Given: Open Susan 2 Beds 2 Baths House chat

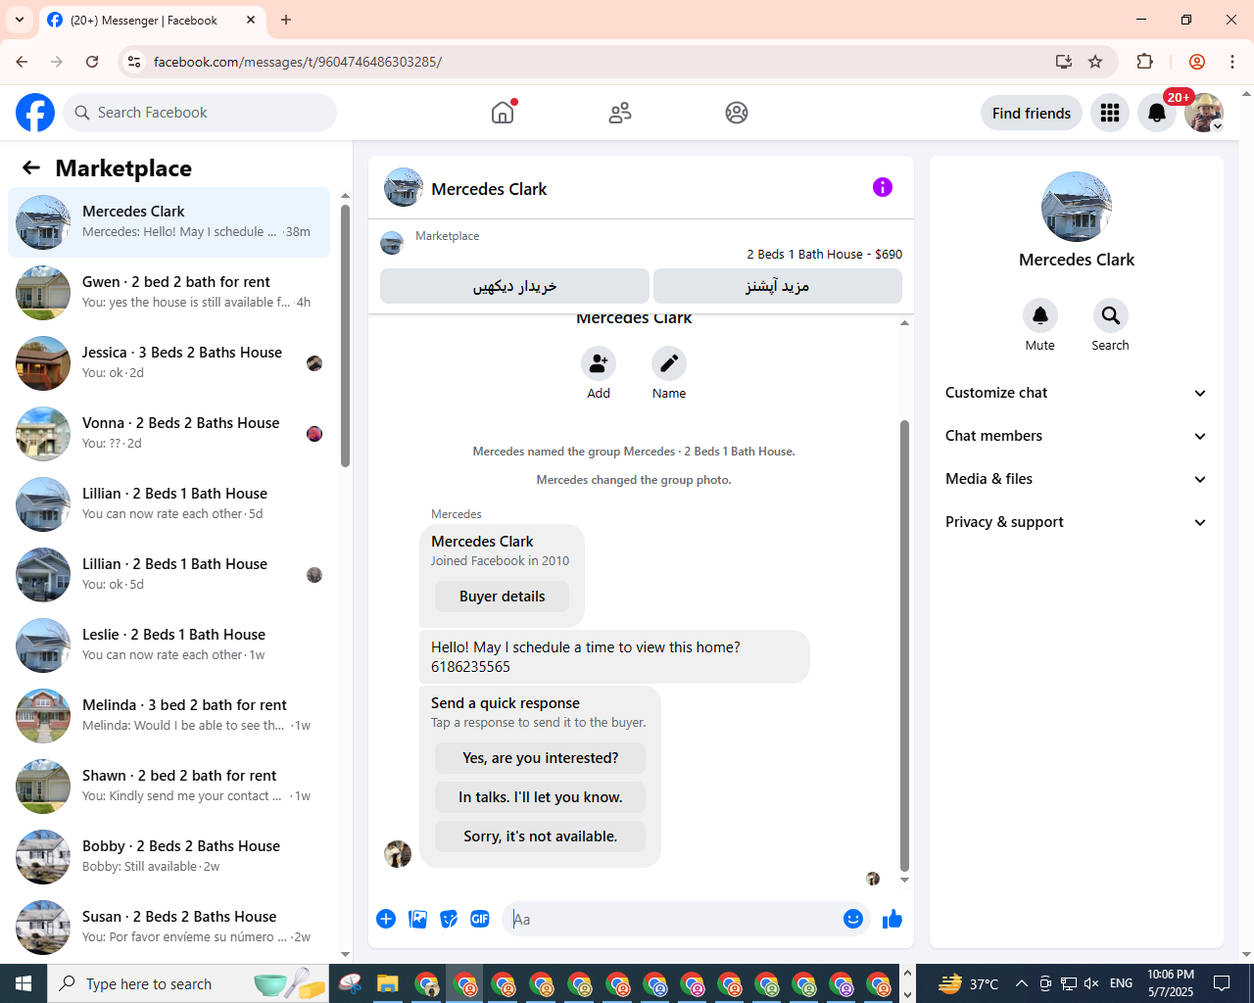Looking at the screenshot, I should (169, 928).
